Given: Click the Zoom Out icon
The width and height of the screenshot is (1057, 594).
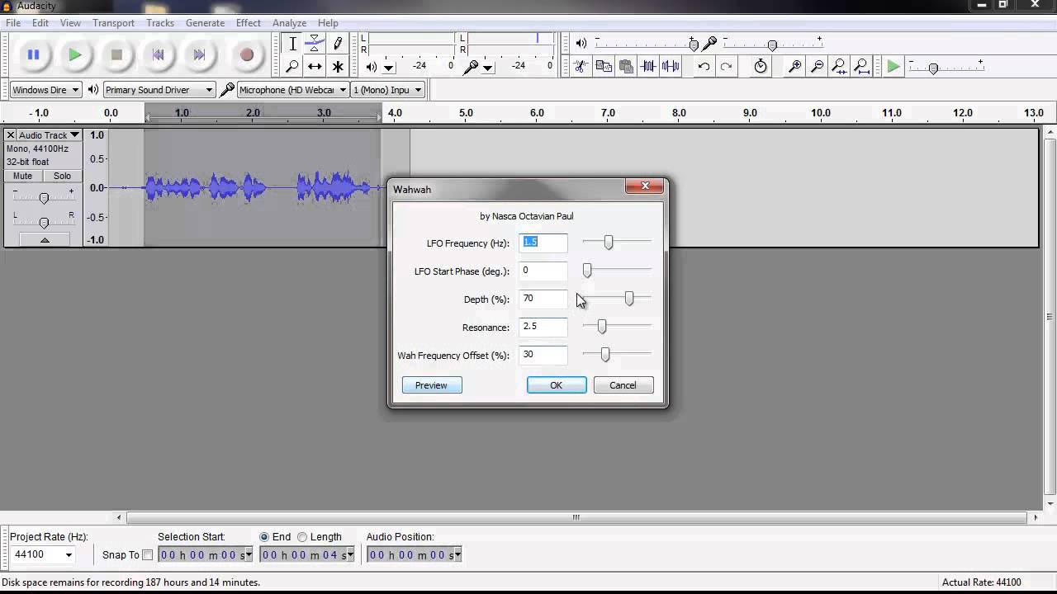Looking at the screenshot, I should click(818, 67).
